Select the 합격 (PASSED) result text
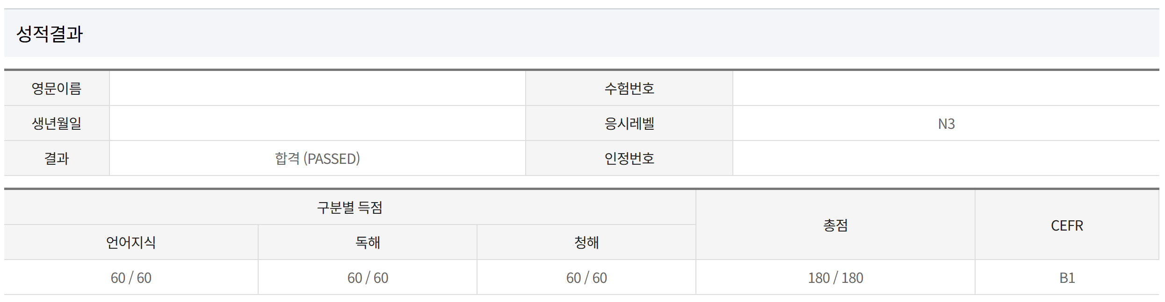 317,159
